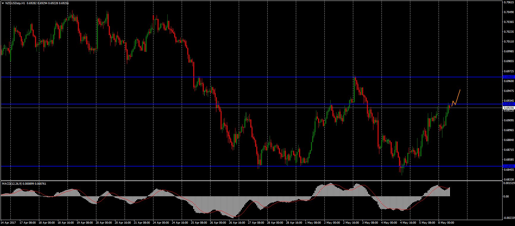
Task: Click the 14 Apr 2017 date label
Action: [8, 222]
